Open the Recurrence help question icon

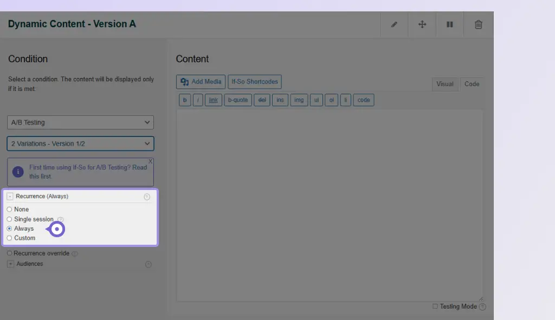[x=147, y=197]
